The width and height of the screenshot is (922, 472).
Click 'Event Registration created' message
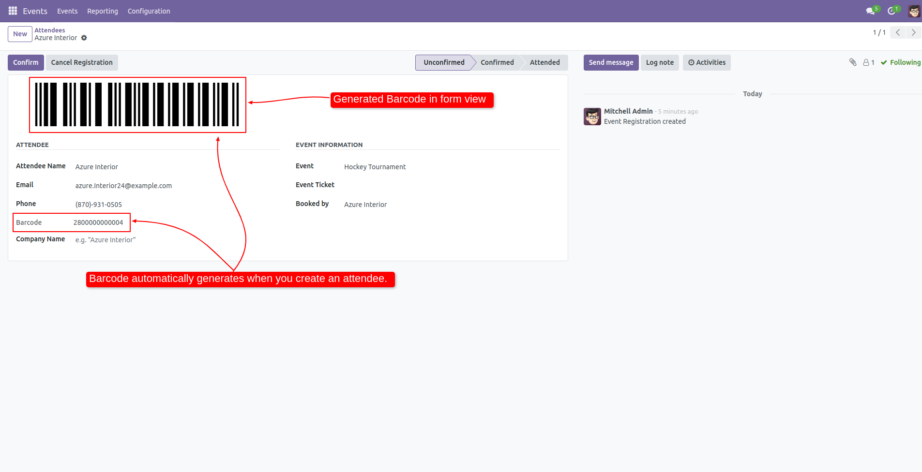(x=645, y=121)
